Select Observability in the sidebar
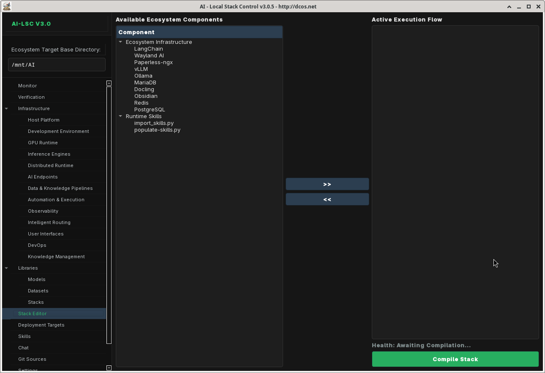 43,211
